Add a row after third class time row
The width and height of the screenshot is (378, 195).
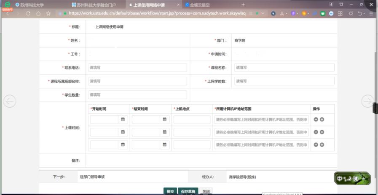pyautogui.click(x=322, y=145)
